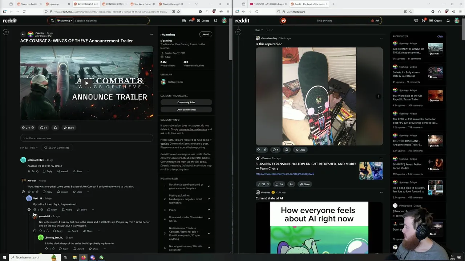Click 'Find anything' search in right window
This screenshot has height=261, width=465.
point(324,21)
